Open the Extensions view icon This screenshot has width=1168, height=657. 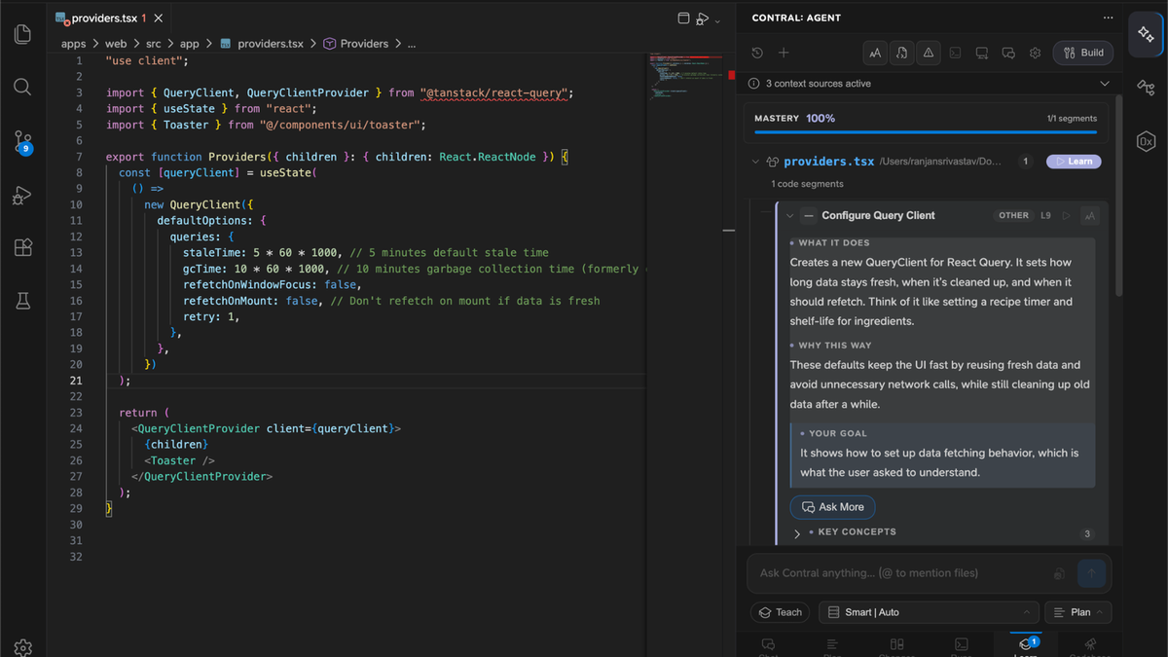23,247
